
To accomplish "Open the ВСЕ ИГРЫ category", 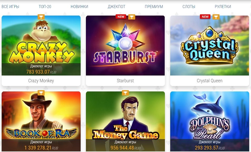I will [x=11, y=7].
